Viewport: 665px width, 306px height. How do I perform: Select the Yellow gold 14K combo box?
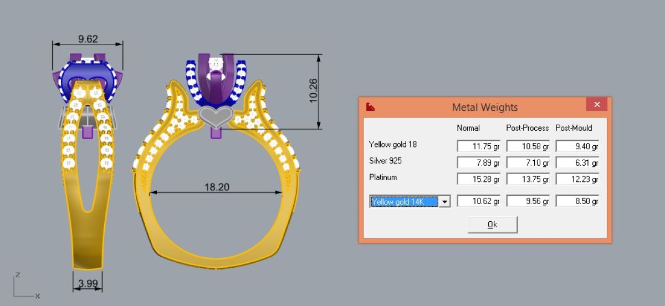pyautogui.click(x=410, y=202)
